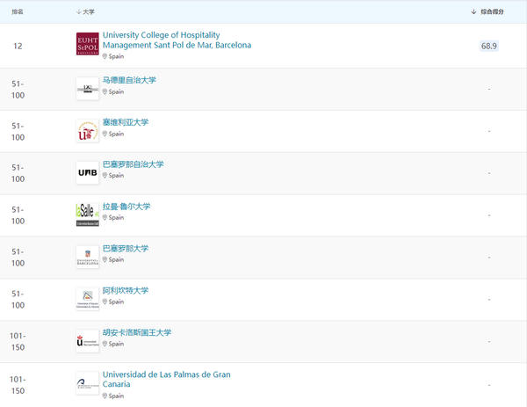Open Universidad de Las Palmas de Gran Canaria link
This screenshot has width=527, height=407.
click(x=166, y=380)
